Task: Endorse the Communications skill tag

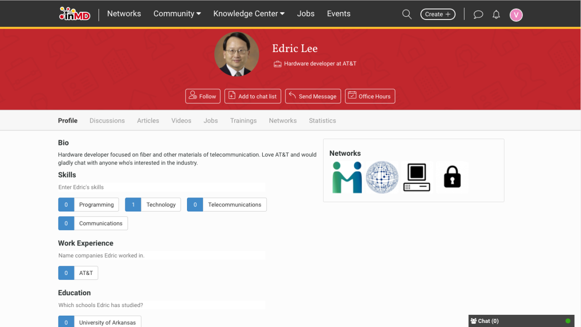Action: coord(93,223)
